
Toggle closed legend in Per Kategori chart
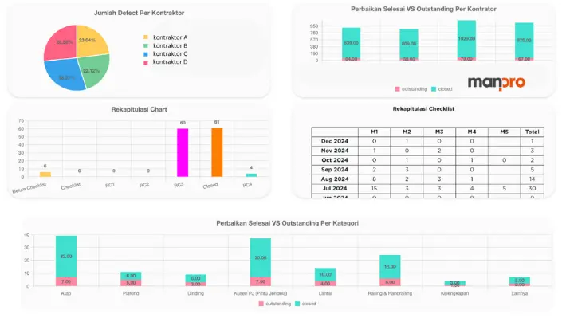click(306, 304)
